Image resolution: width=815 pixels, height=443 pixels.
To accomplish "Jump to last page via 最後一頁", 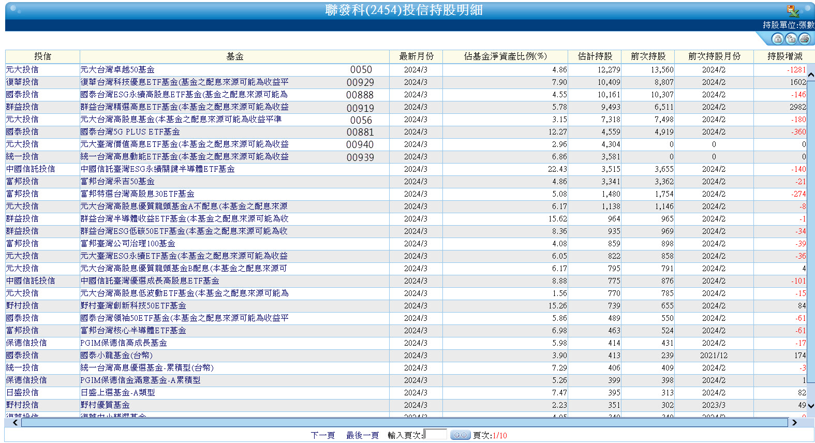I will coord(362,435).
